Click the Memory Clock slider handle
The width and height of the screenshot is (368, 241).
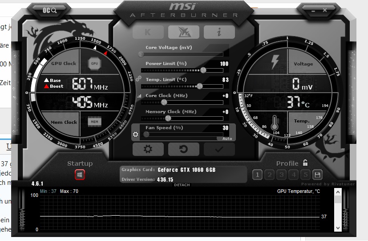[x=168, y=118]
